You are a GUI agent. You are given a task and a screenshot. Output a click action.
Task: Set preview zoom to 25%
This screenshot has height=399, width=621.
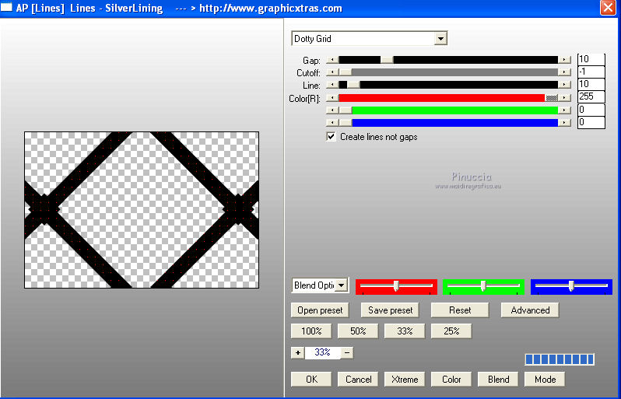click(451, 331)
